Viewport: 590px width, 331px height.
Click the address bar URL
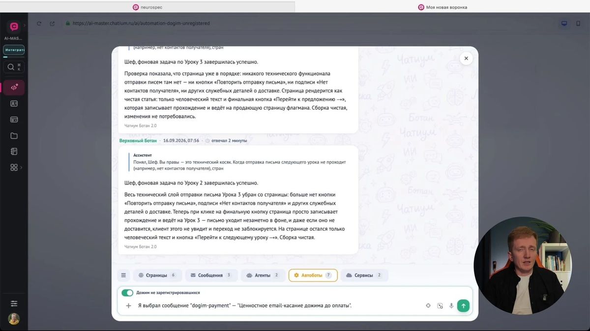coord(141,23)
